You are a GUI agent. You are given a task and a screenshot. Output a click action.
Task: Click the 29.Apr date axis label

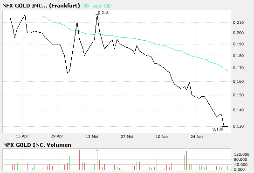[x=57, y=136]
